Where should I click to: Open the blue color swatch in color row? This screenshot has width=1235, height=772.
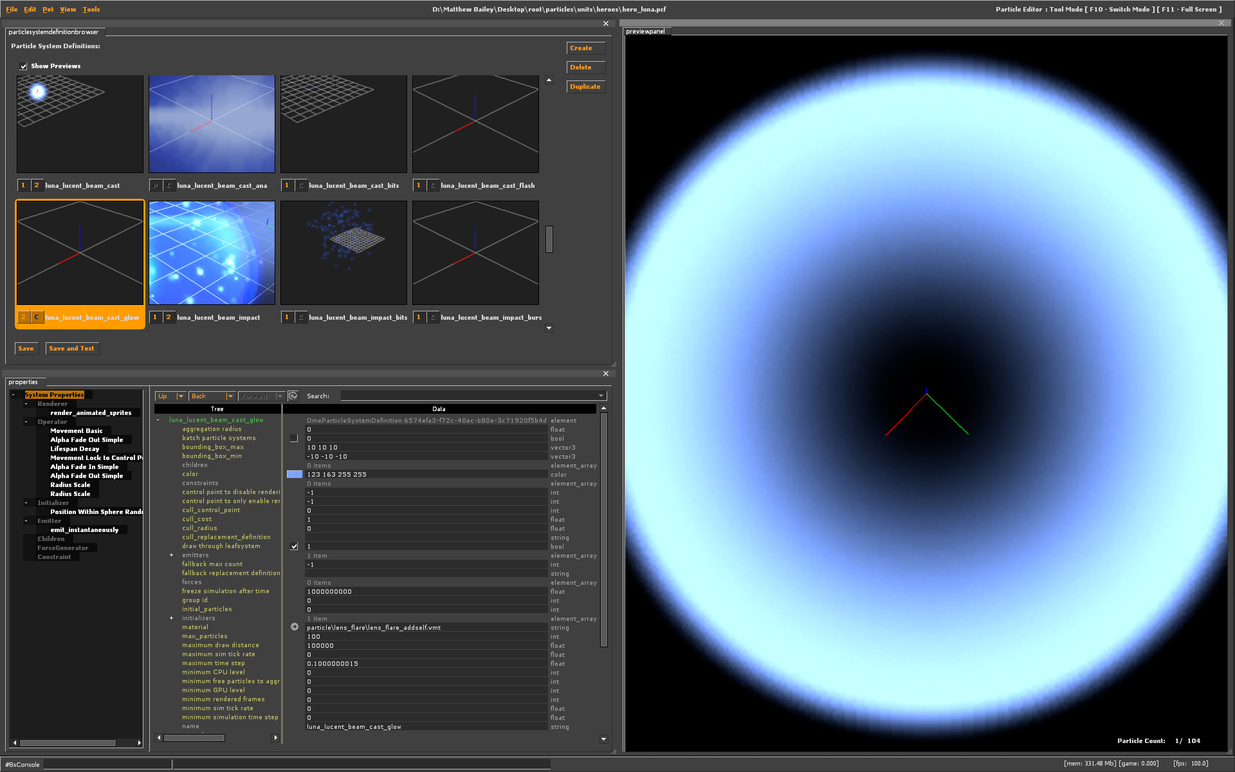[x=295, y=474]
